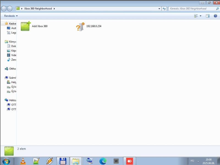The width and height of the screenshot is (220, 165).
Task: Select Kedvencek star in navigation pane
Action: [x=6, y=23]
